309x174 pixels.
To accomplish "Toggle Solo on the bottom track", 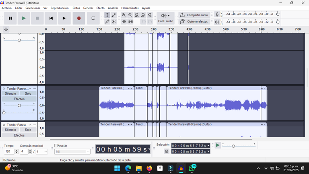I will 28,130.
